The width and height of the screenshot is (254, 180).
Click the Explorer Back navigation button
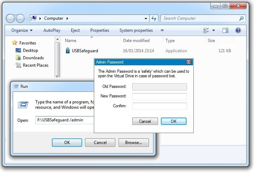[10, 18]
